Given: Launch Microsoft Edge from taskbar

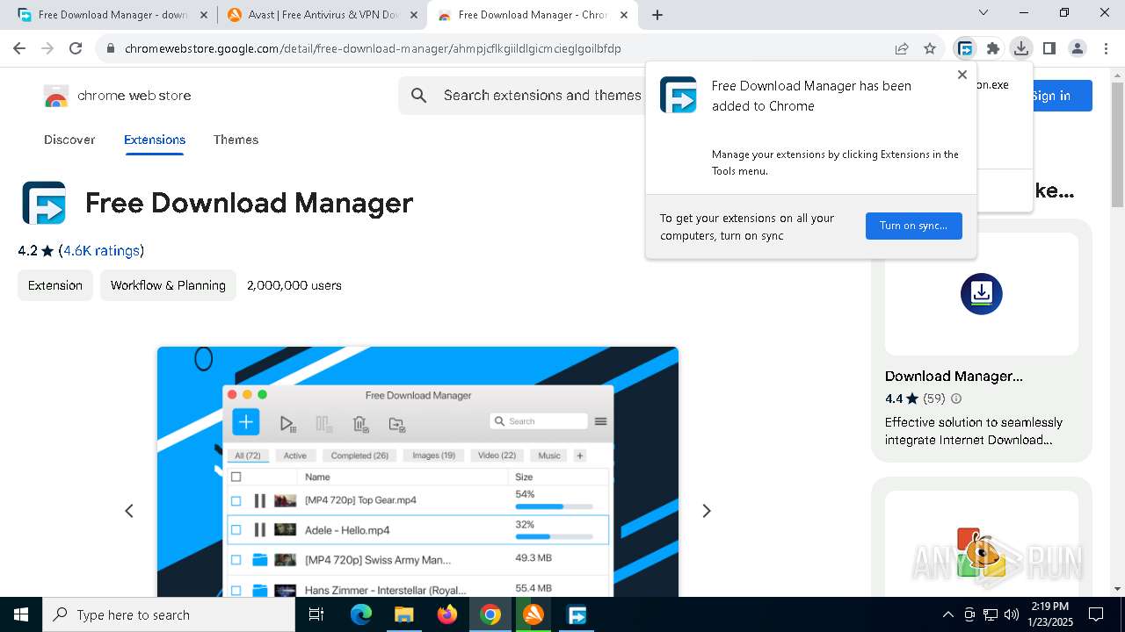Looking at the screenshot, I should coord(361,614).
